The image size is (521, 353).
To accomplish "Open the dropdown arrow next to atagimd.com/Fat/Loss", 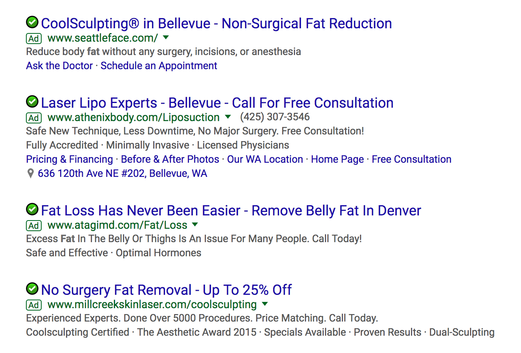I will [x=195, y=225].
